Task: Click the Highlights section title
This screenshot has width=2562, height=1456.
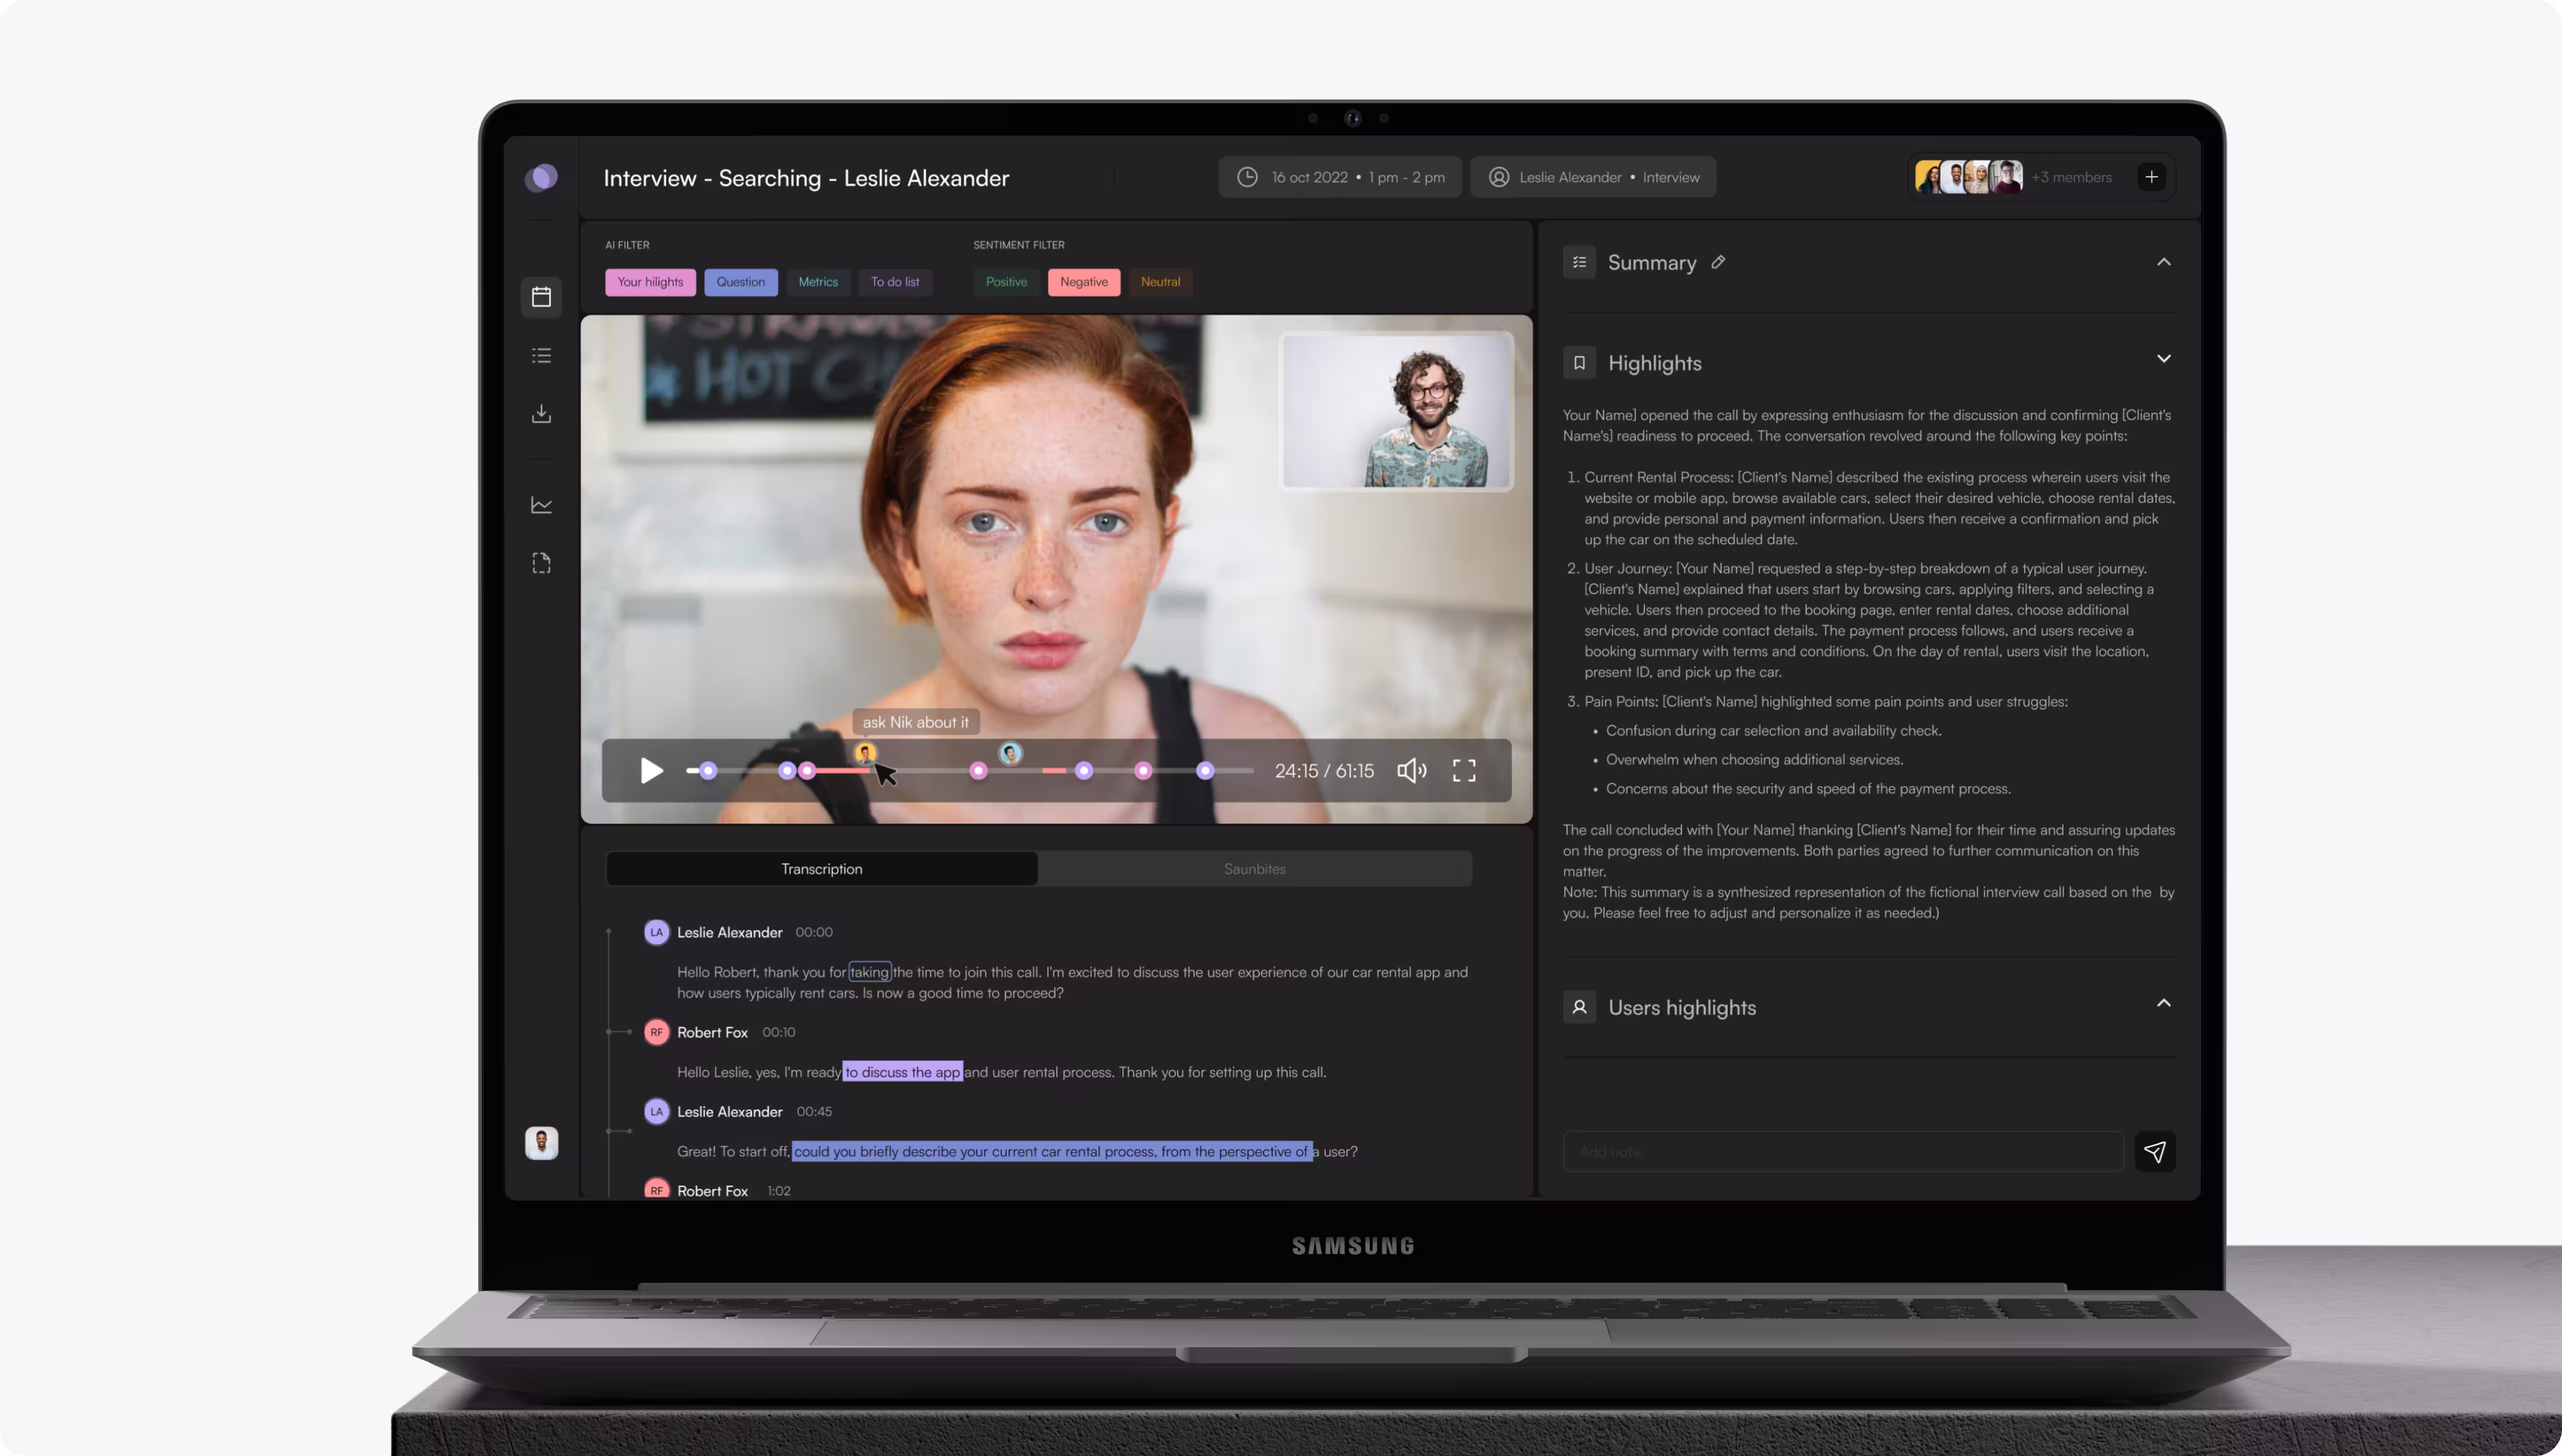Action: 1655,363
